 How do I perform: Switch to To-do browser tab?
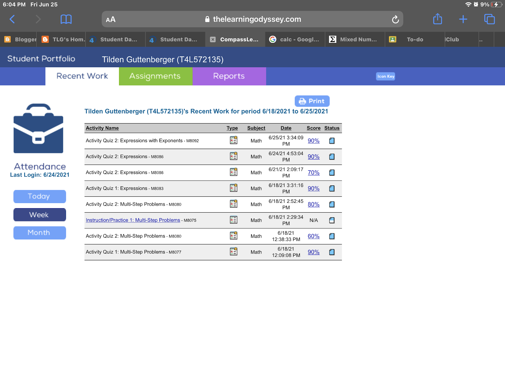click(415, 39)
